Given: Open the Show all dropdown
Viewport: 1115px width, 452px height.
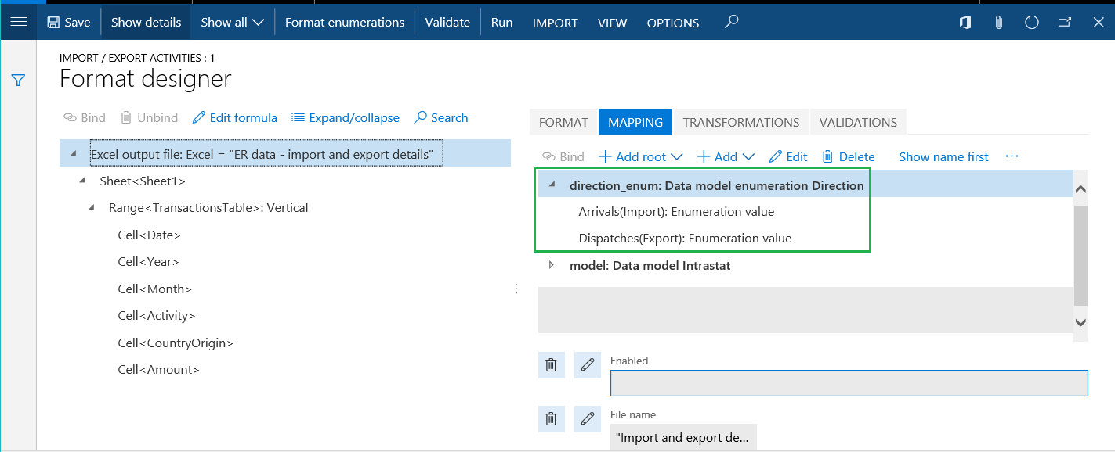Looking at the screenshot, I should (x=232, y=23).
